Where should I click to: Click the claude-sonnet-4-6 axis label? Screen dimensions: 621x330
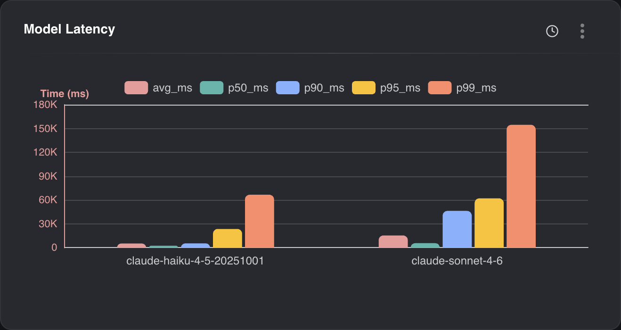point(457,261)
